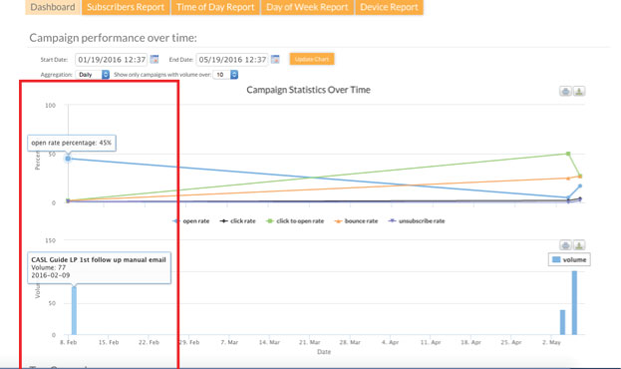Image resolution: width=621 pixels, height=369 pixels.
Task: Download the Campaign Statistics Over Time chart
Action: point(579,91)
